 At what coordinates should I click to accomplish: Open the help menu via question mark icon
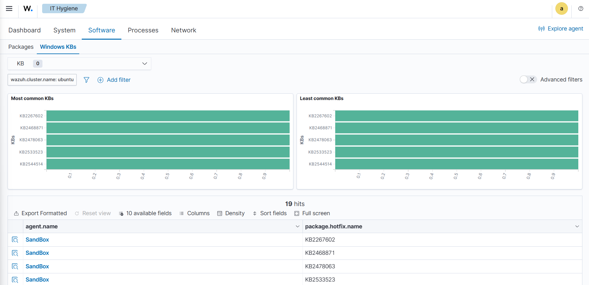(581, 8)
